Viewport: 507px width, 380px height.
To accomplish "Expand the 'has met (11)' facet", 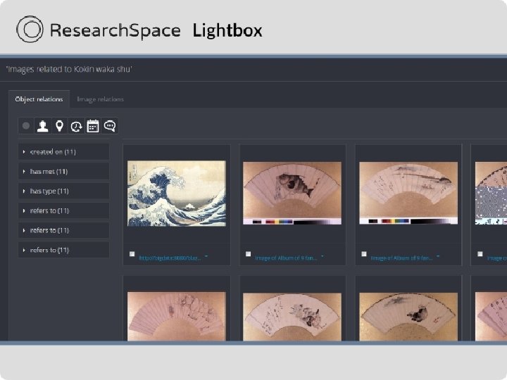I will [63, 172].
